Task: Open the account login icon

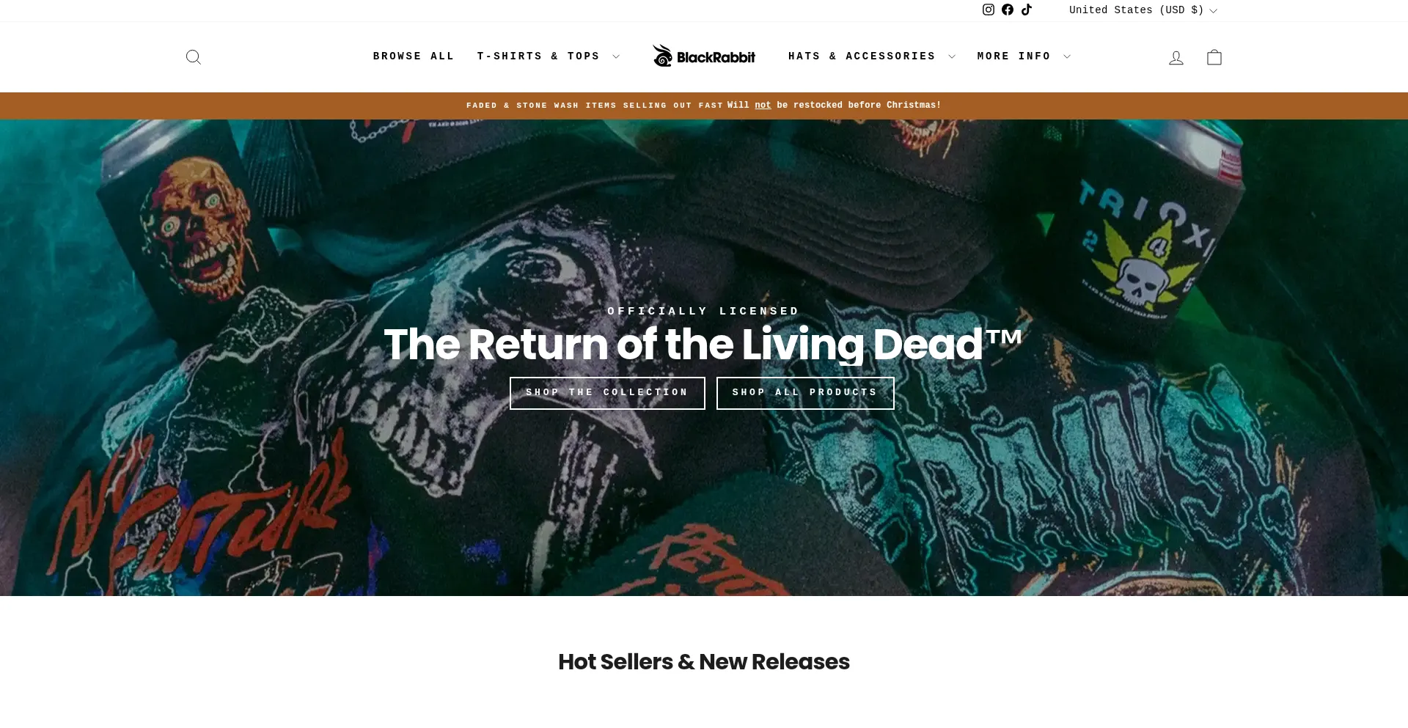Action: pyautogui.click(x=1176, y=57)
